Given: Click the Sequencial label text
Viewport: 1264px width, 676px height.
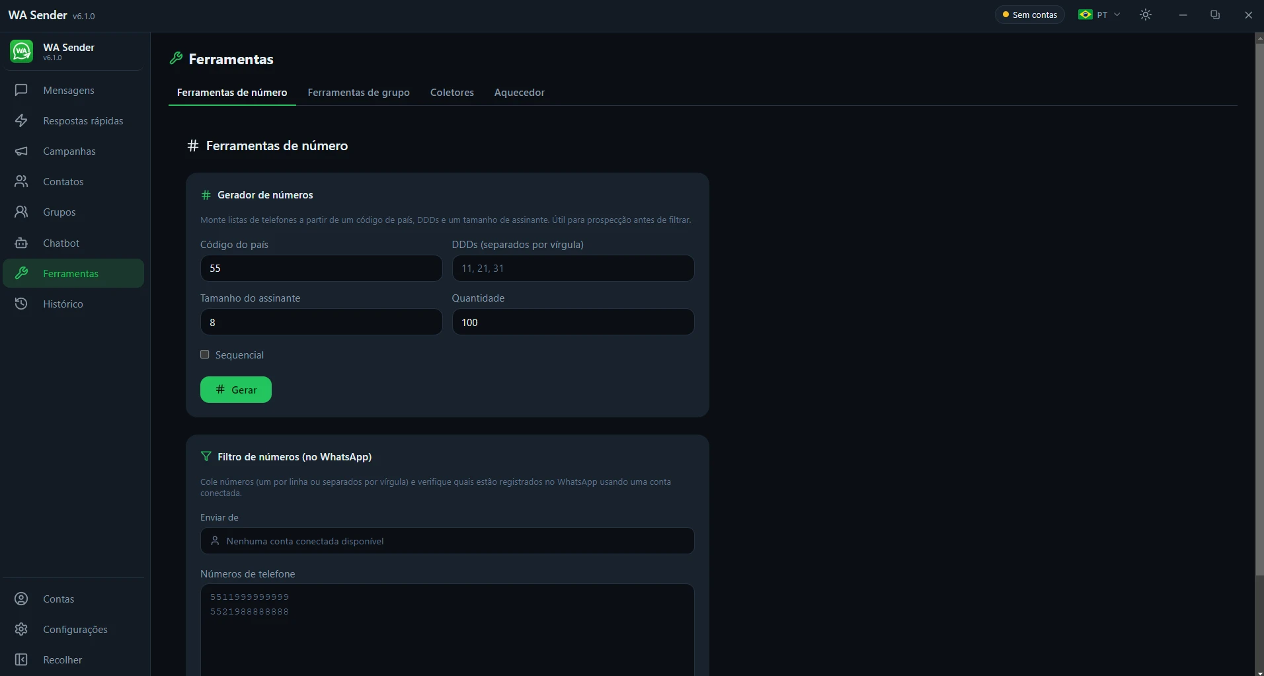Looking at the screenshot, I should [x=239, y=355].
